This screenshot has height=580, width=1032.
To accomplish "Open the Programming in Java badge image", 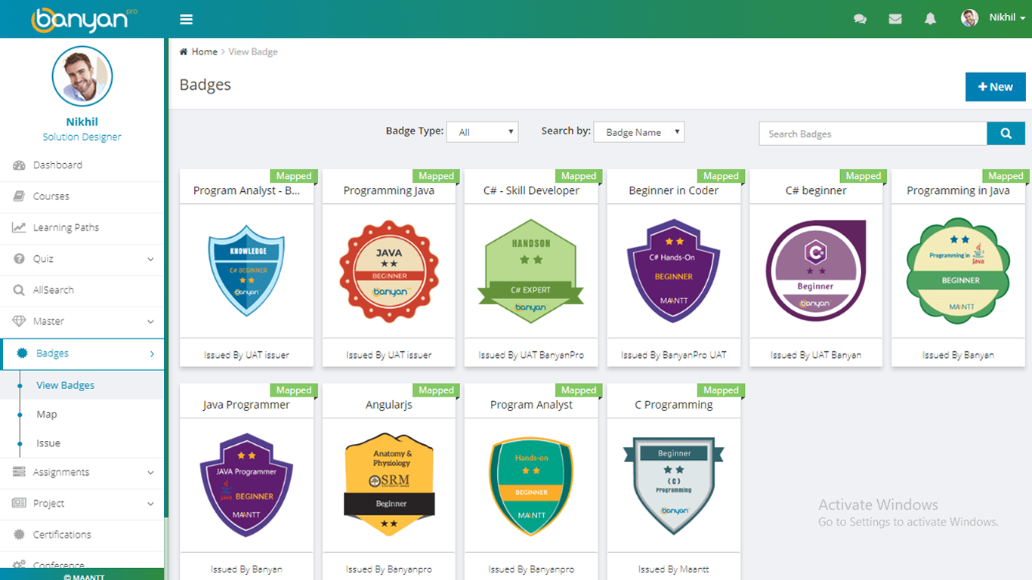I will (x=958, y=271).
